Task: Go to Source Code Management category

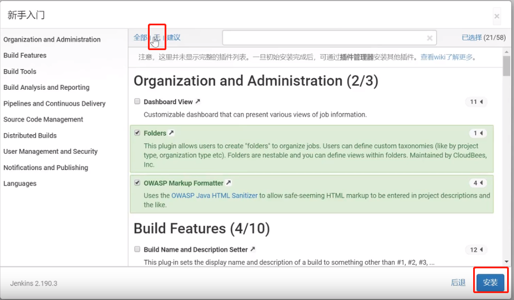Action: coord(43,119)
